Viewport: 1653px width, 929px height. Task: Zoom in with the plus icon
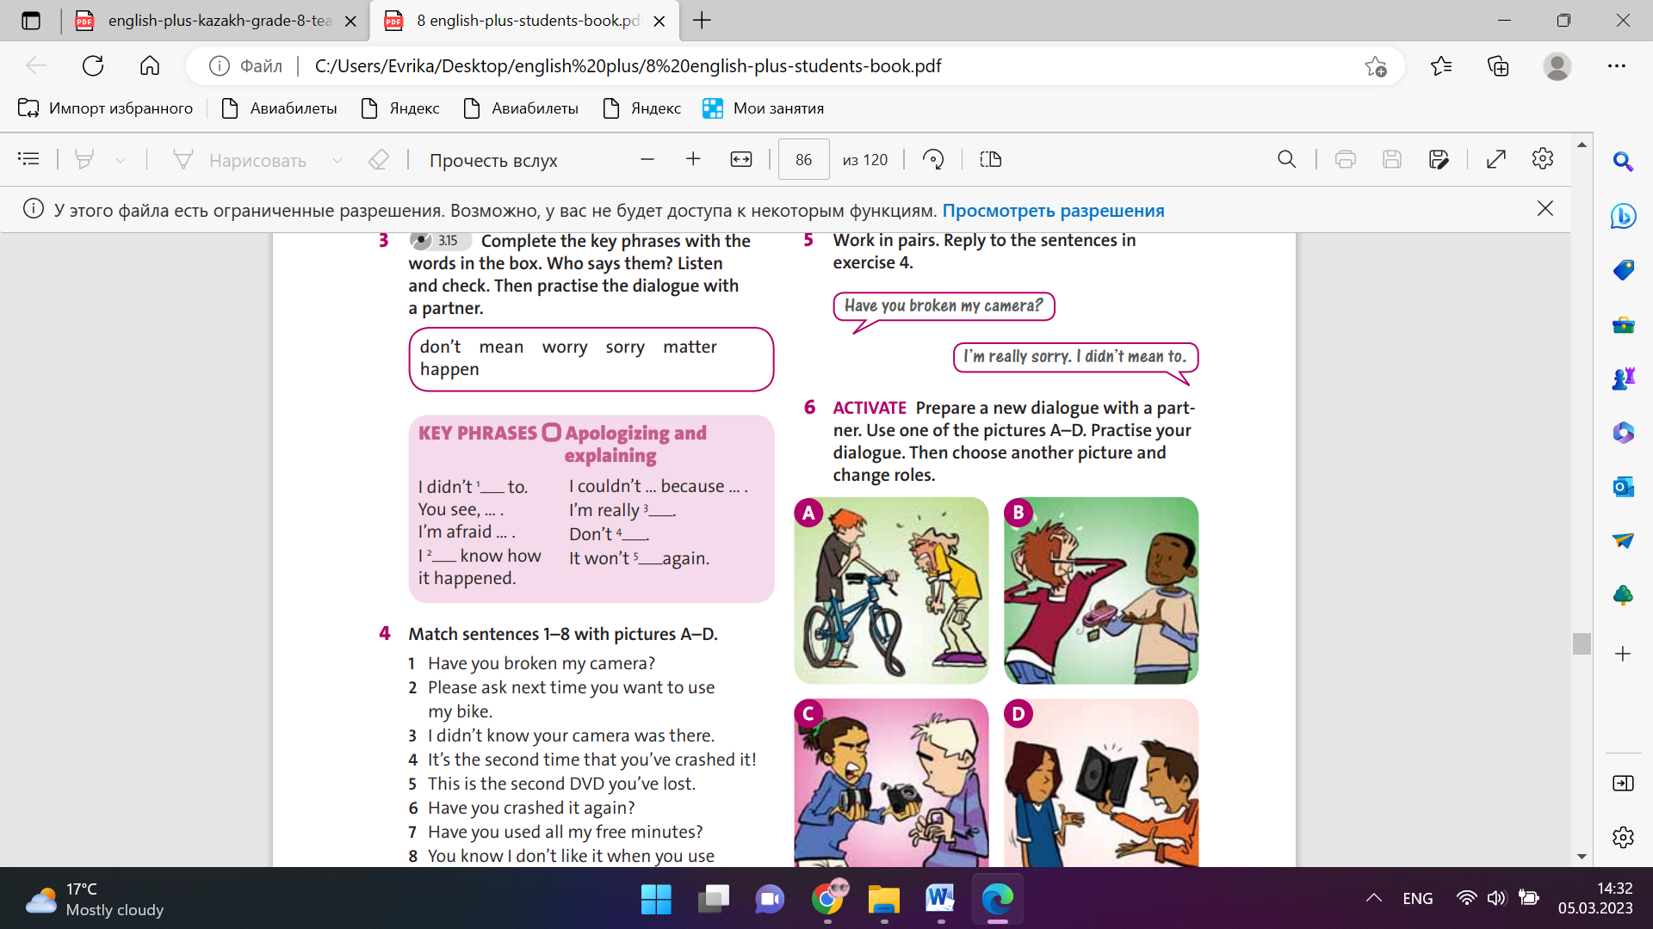click(693, 159)
